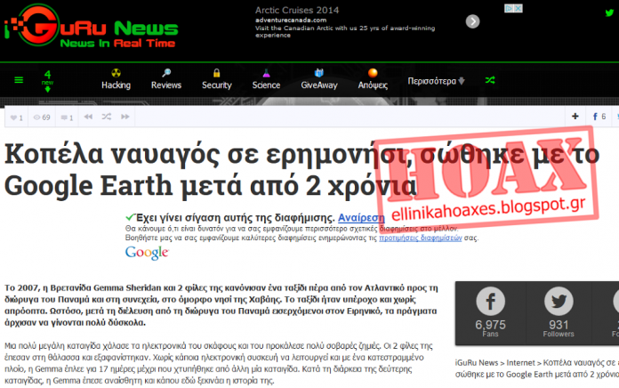
Task: Like the article with heart icon
Action: (x=16, y=117)
